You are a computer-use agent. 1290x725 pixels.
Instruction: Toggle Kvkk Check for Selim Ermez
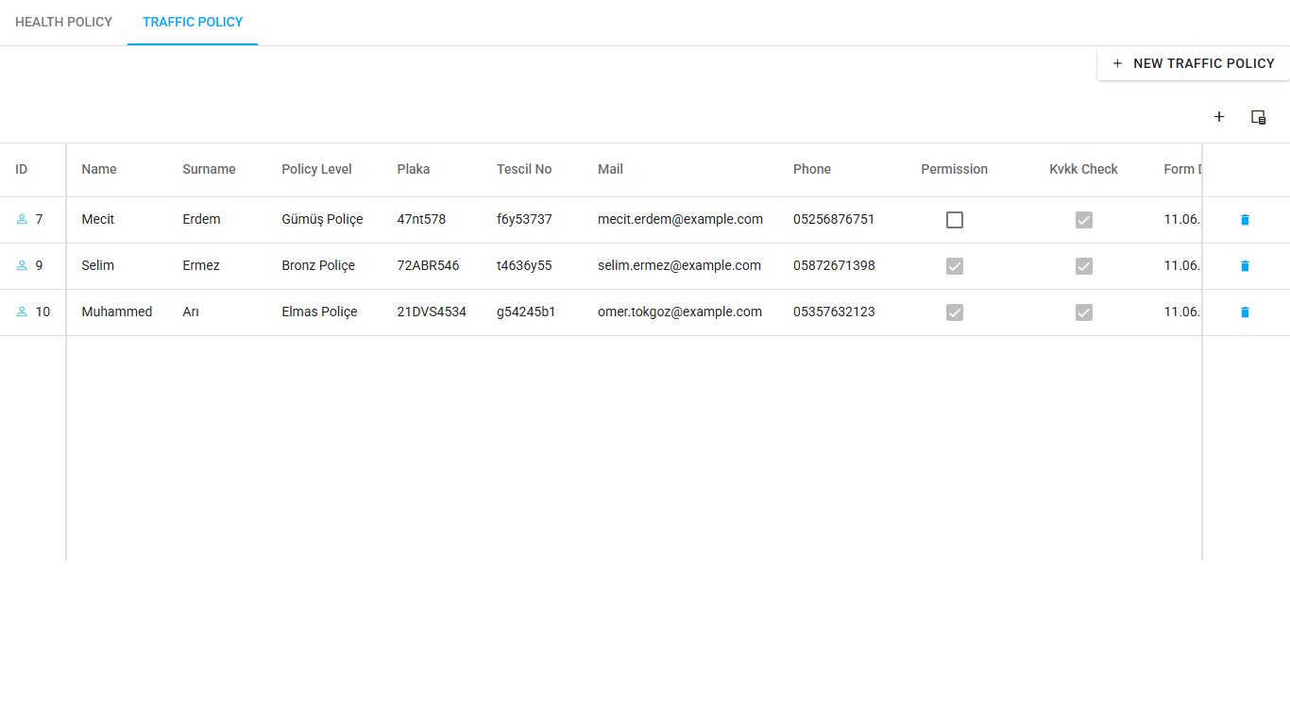coord(1084,266)
